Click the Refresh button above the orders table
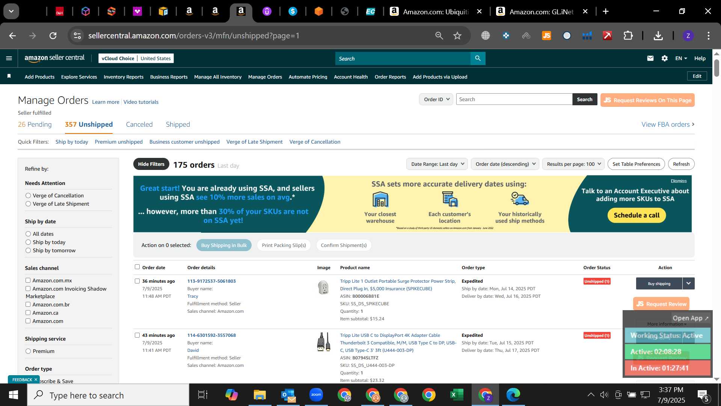The width and height of the screenshot is (721, 406). (681, 164)
